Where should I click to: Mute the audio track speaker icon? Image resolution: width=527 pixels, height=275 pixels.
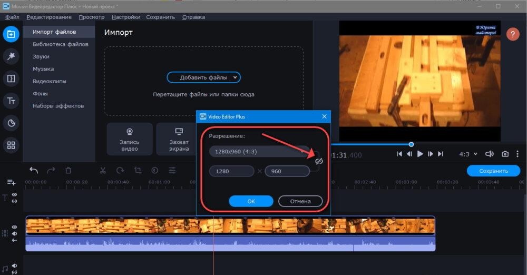point(14,266)
